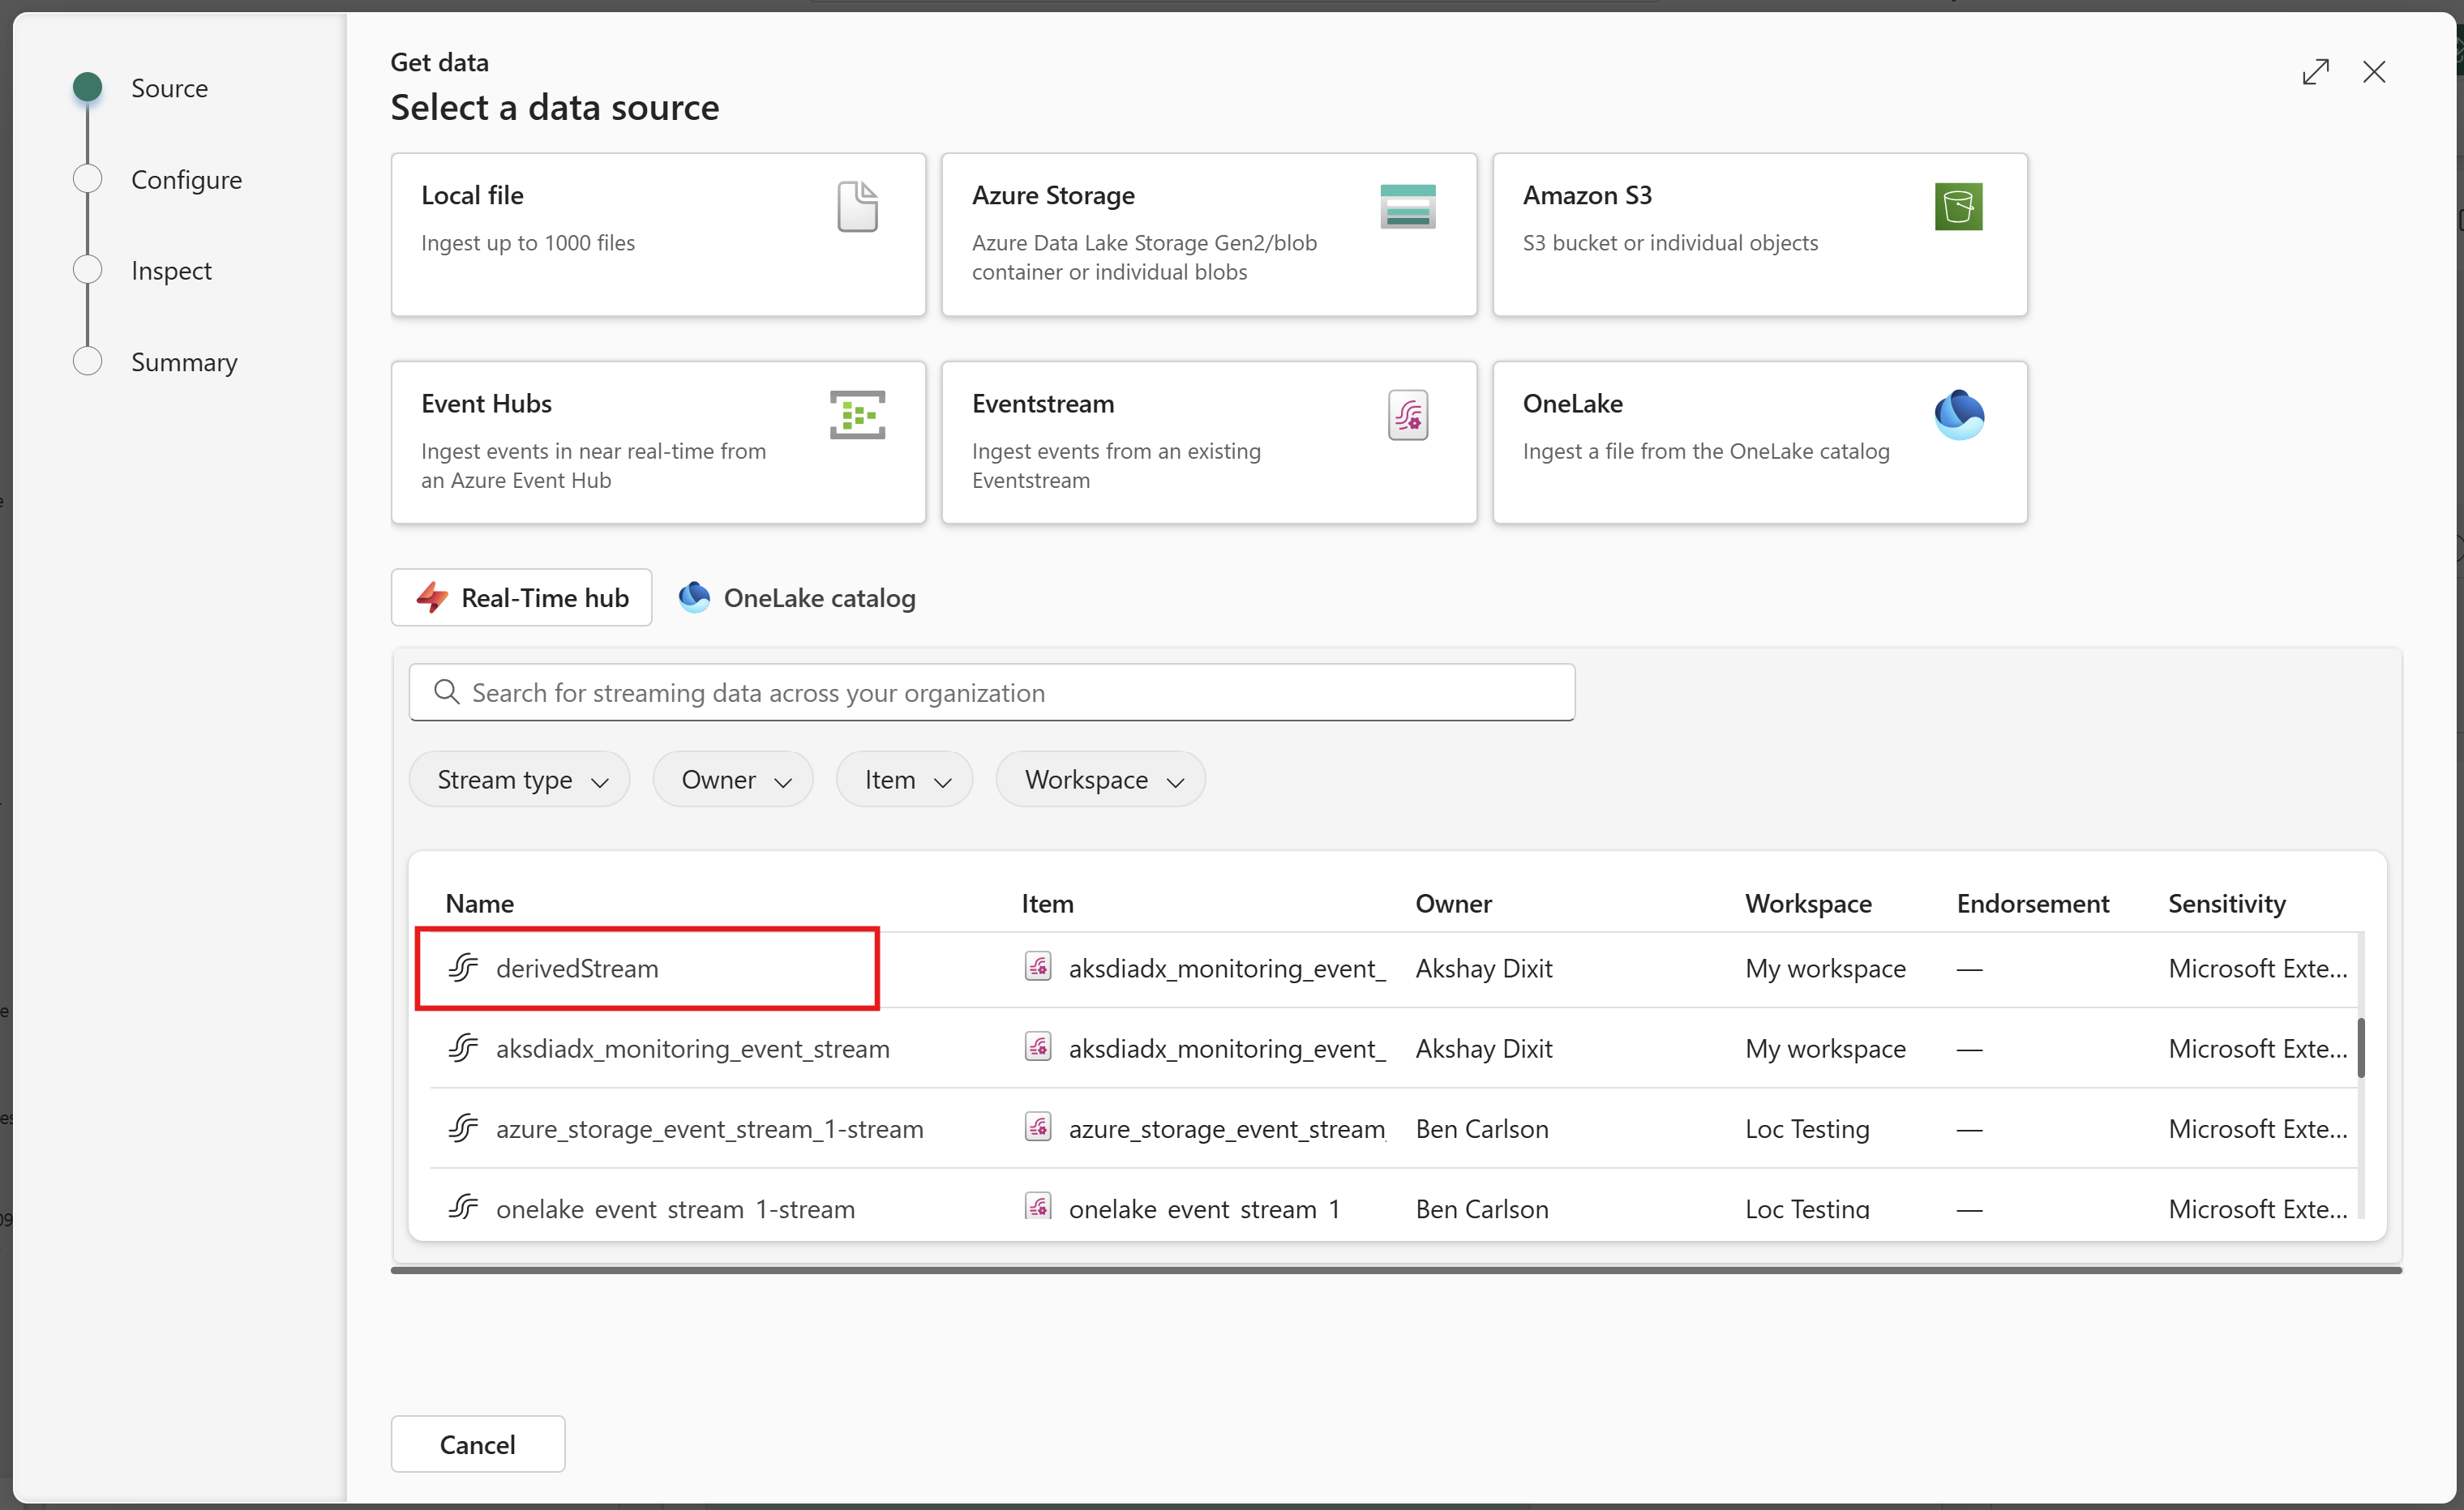Select the Inspect step circle
The width and height of the screenshot is (2464, 1510).
tap(88, 270)
